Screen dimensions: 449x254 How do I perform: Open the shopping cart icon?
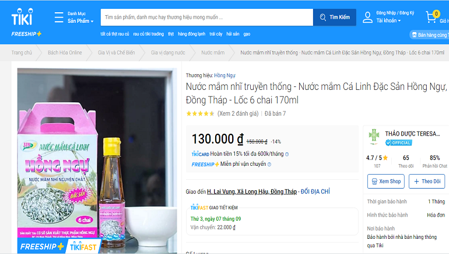click(432, 17)
